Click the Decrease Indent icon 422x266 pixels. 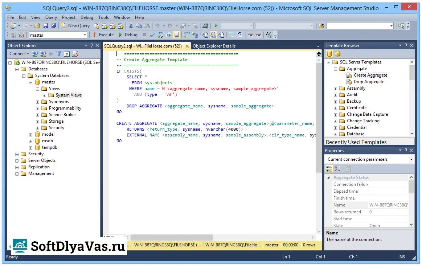coord(251,35)
